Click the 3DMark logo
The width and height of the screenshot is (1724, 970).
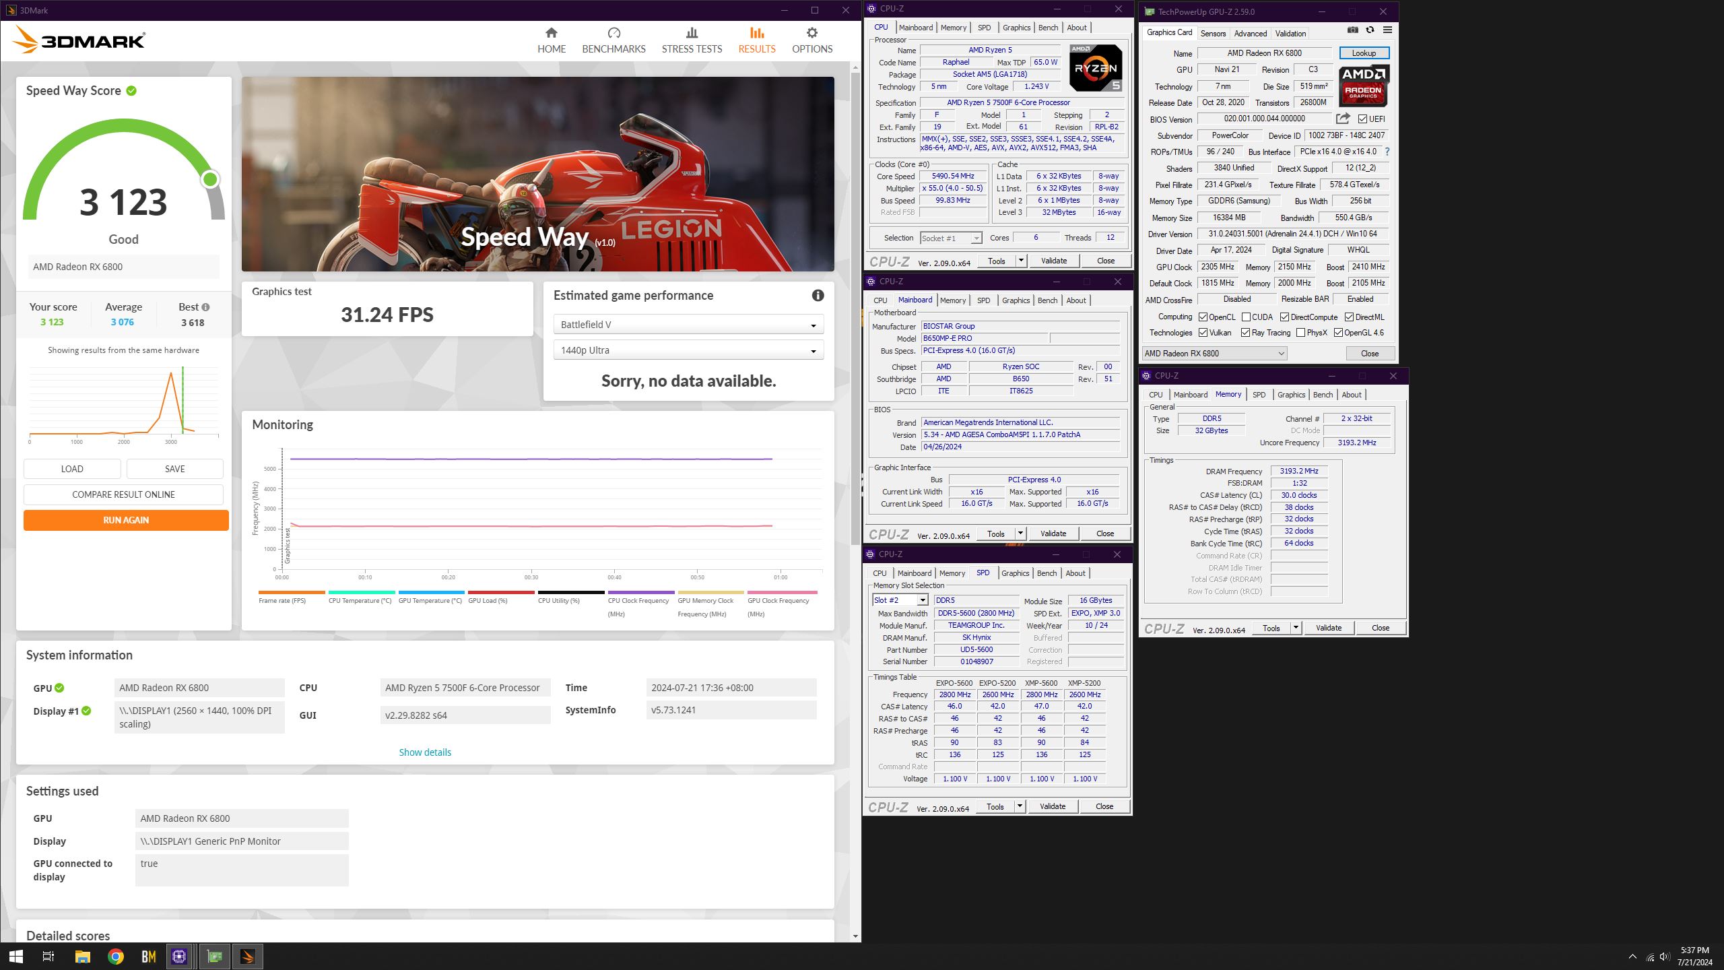click(x=79, y=40)
